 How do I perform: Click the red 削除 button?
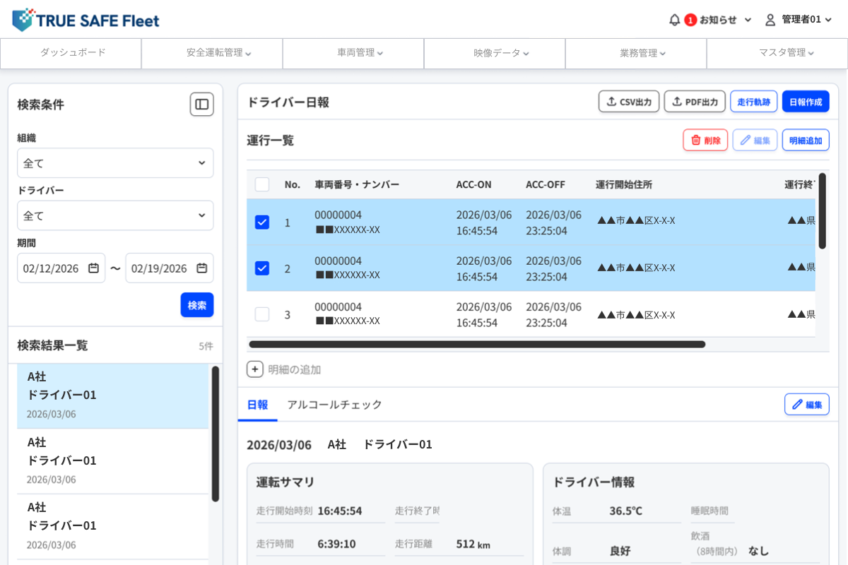tap(705, 140)
